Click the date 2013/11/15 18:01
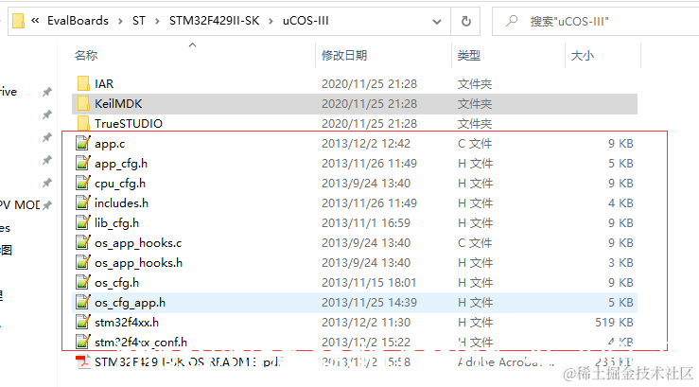 pos(369,283)
